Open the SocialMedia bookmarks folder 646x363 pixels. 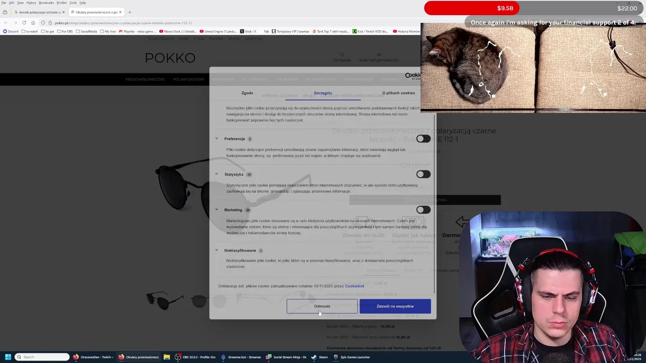point(87,31)
